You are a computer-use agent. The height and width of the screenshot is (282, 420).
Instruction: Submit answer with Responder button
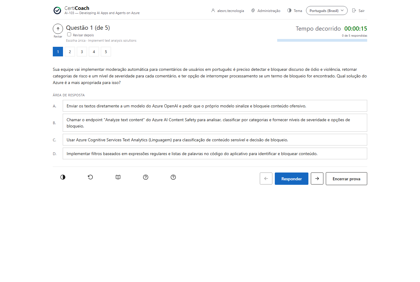tap(292, 178)
